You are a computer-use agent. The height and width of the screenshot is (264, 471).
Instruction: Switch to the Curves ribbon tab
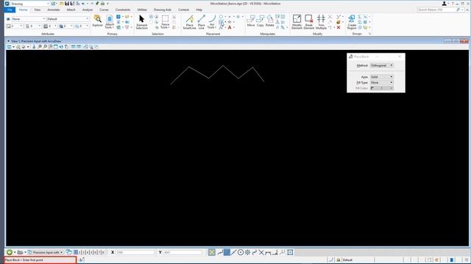coord(104,10)
